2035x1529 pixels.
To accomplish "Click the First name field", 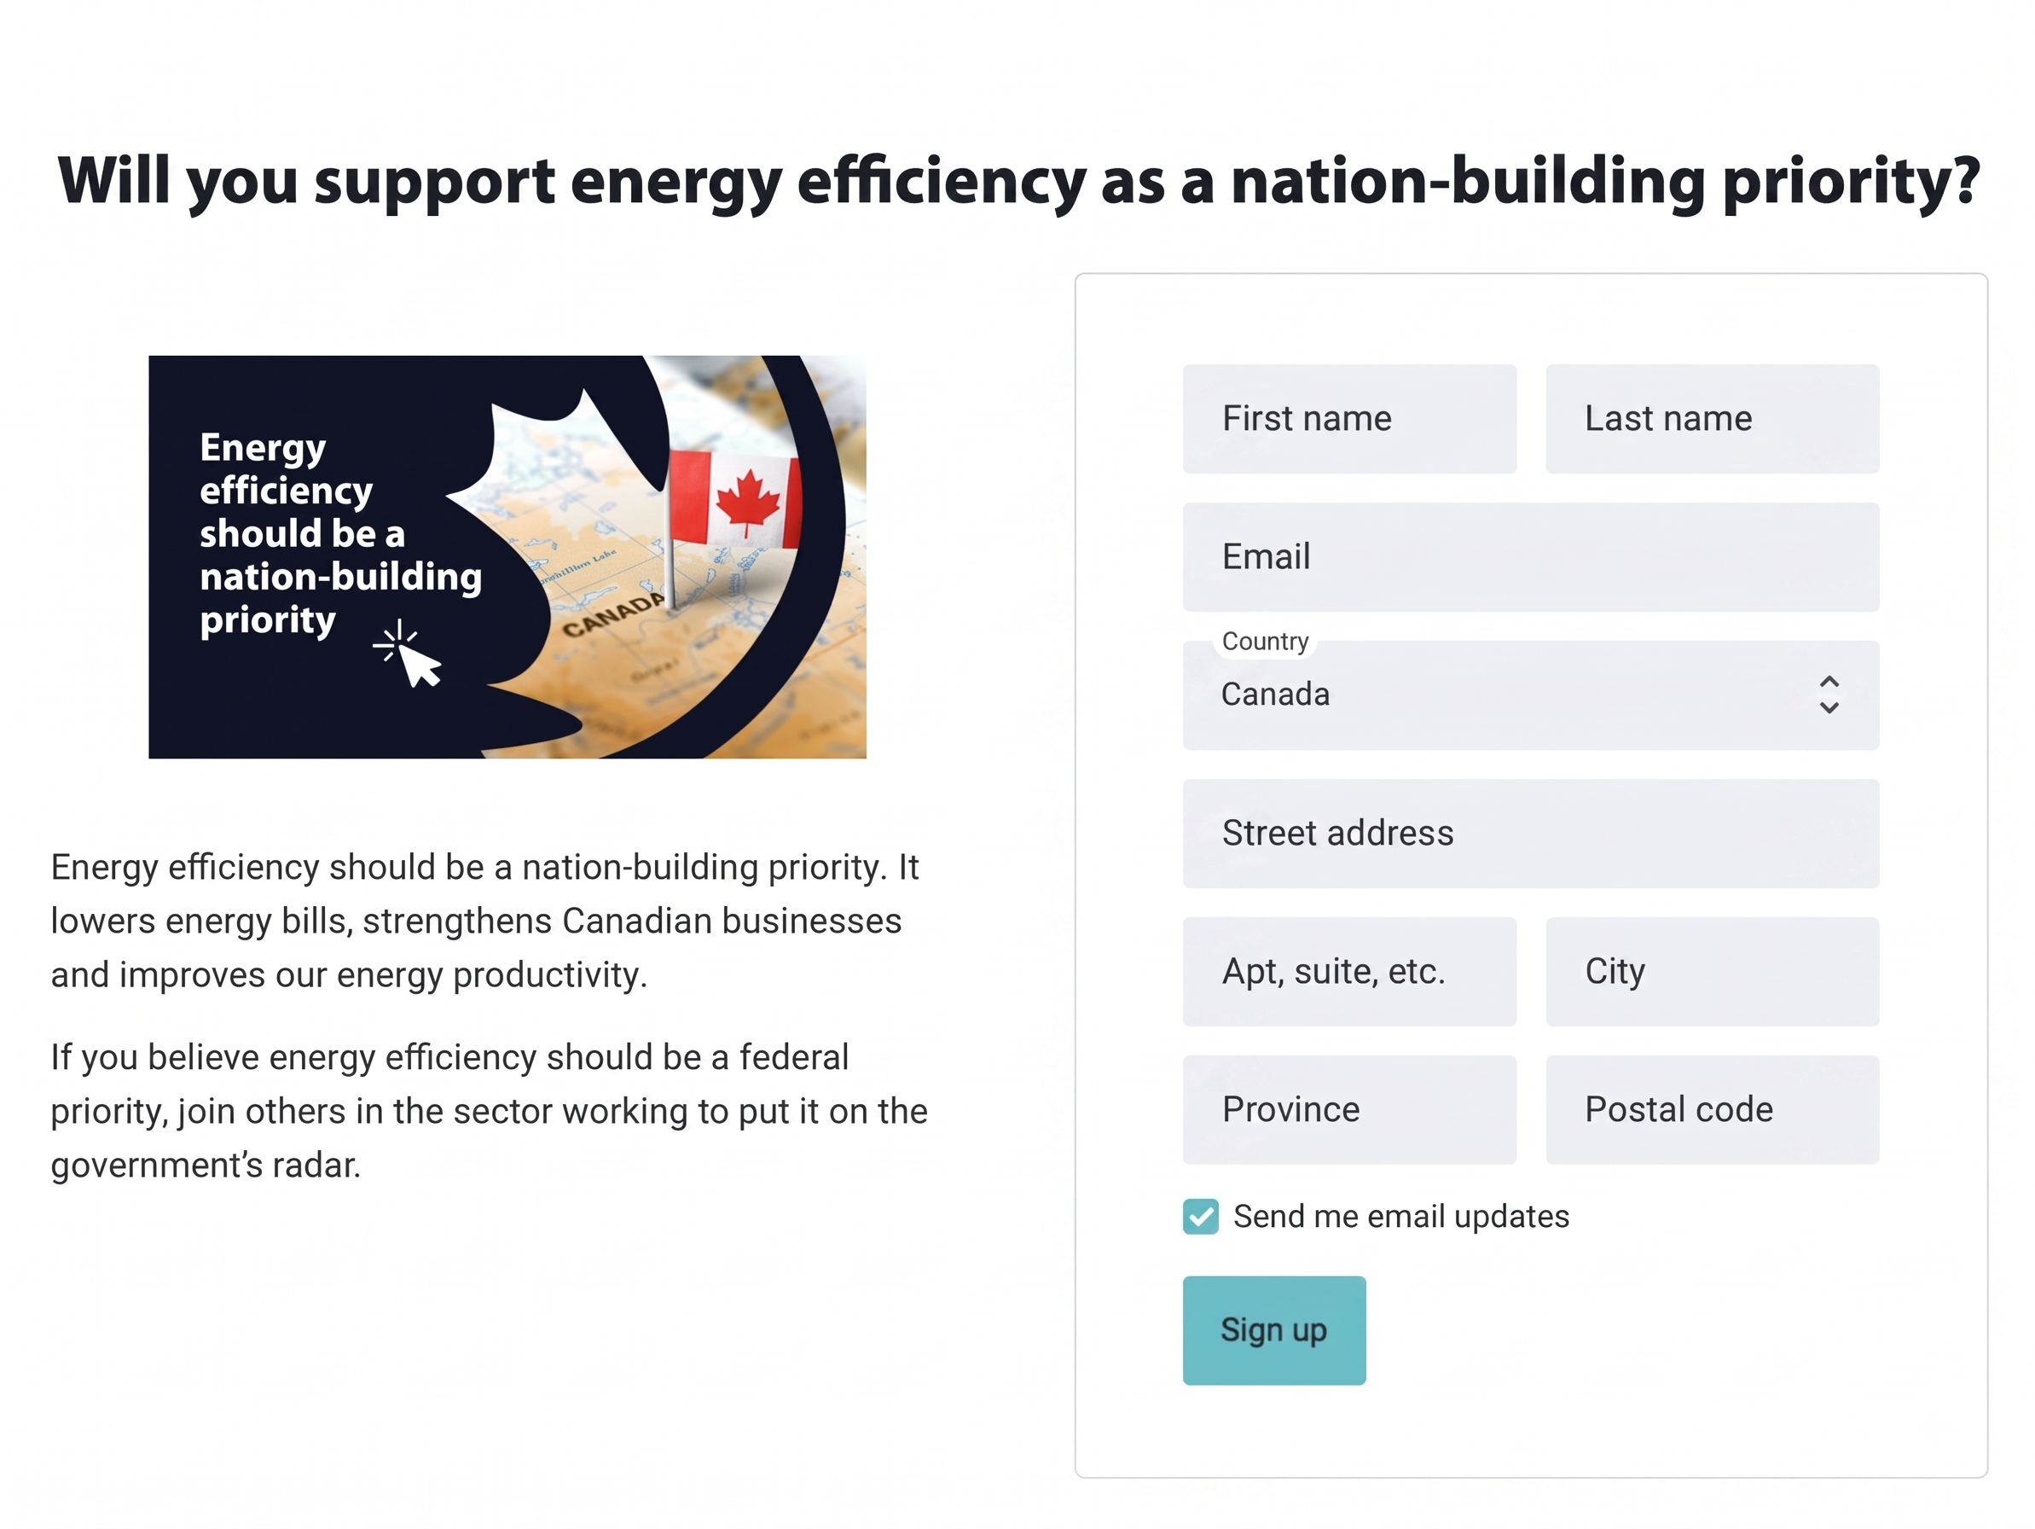I will (x=1349, y=419).
